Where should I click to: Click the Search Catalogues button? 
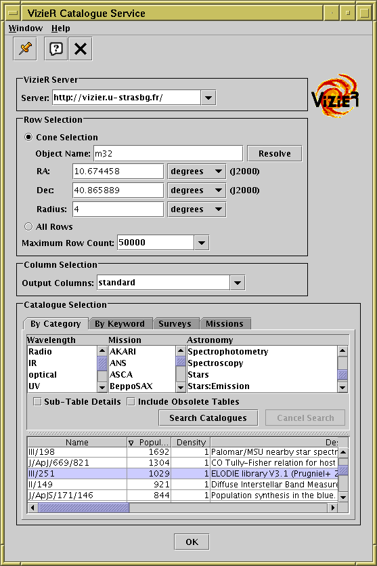(x=208, y=418)
